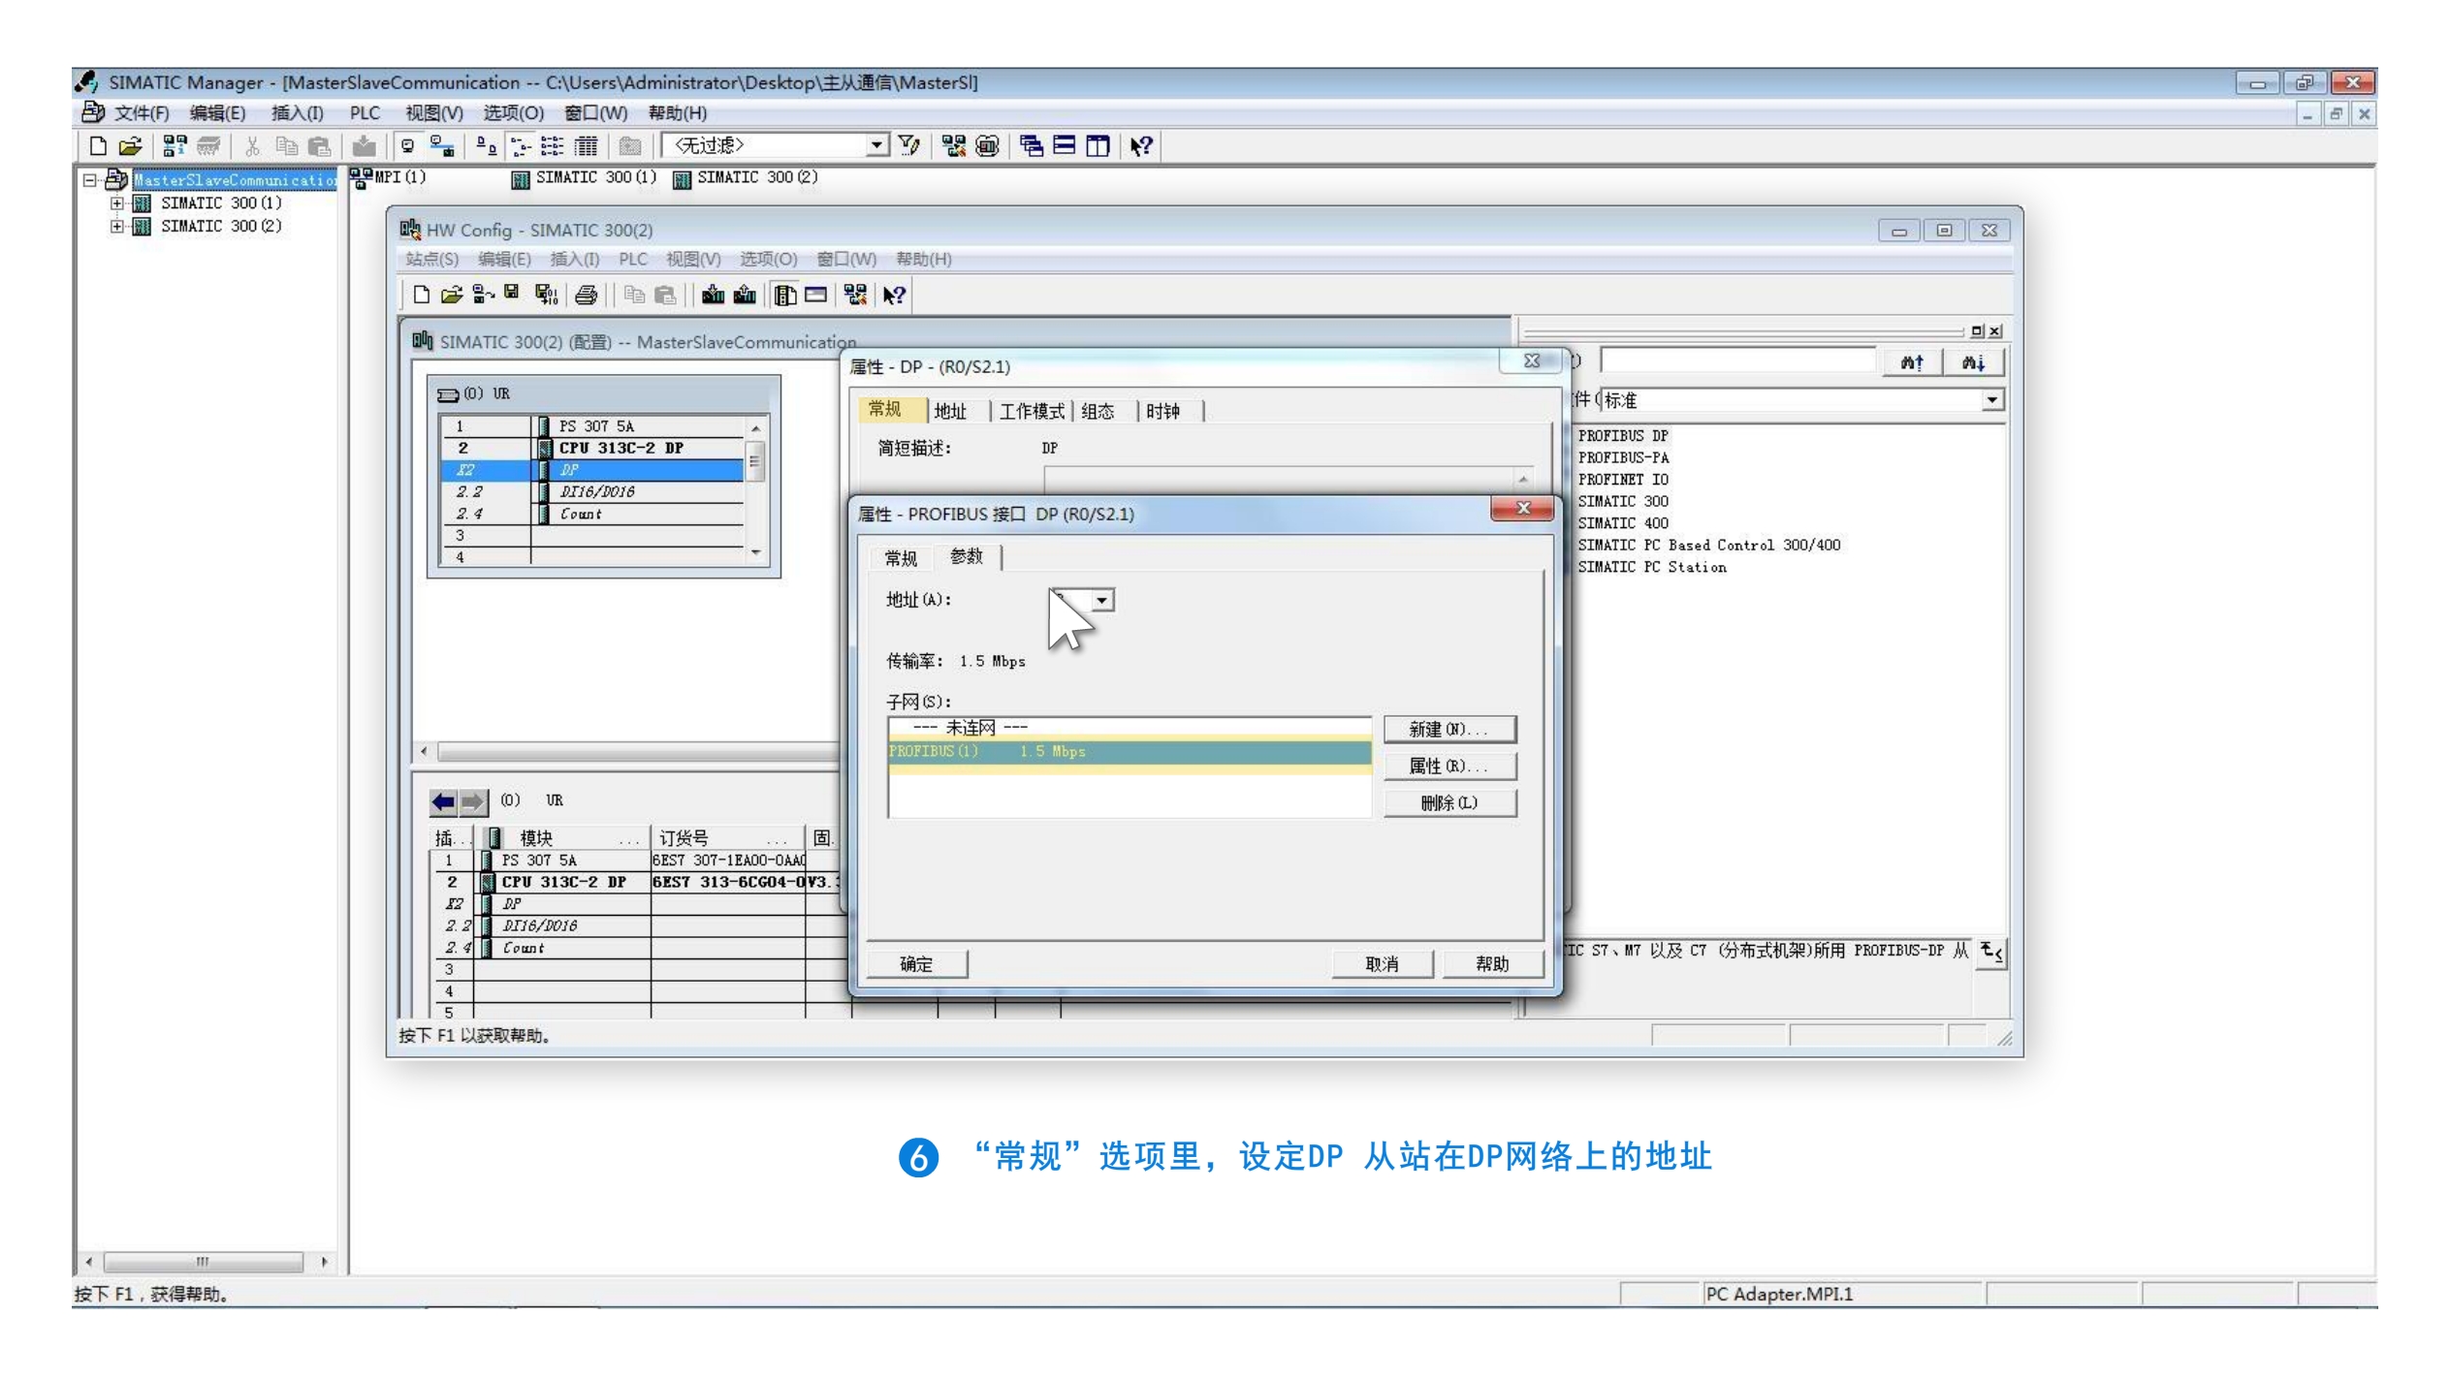Click the Configure Network icon in SIMATIC Manager toolbar
This screenshot has width=2451, height=1378.
click(953, 146)
